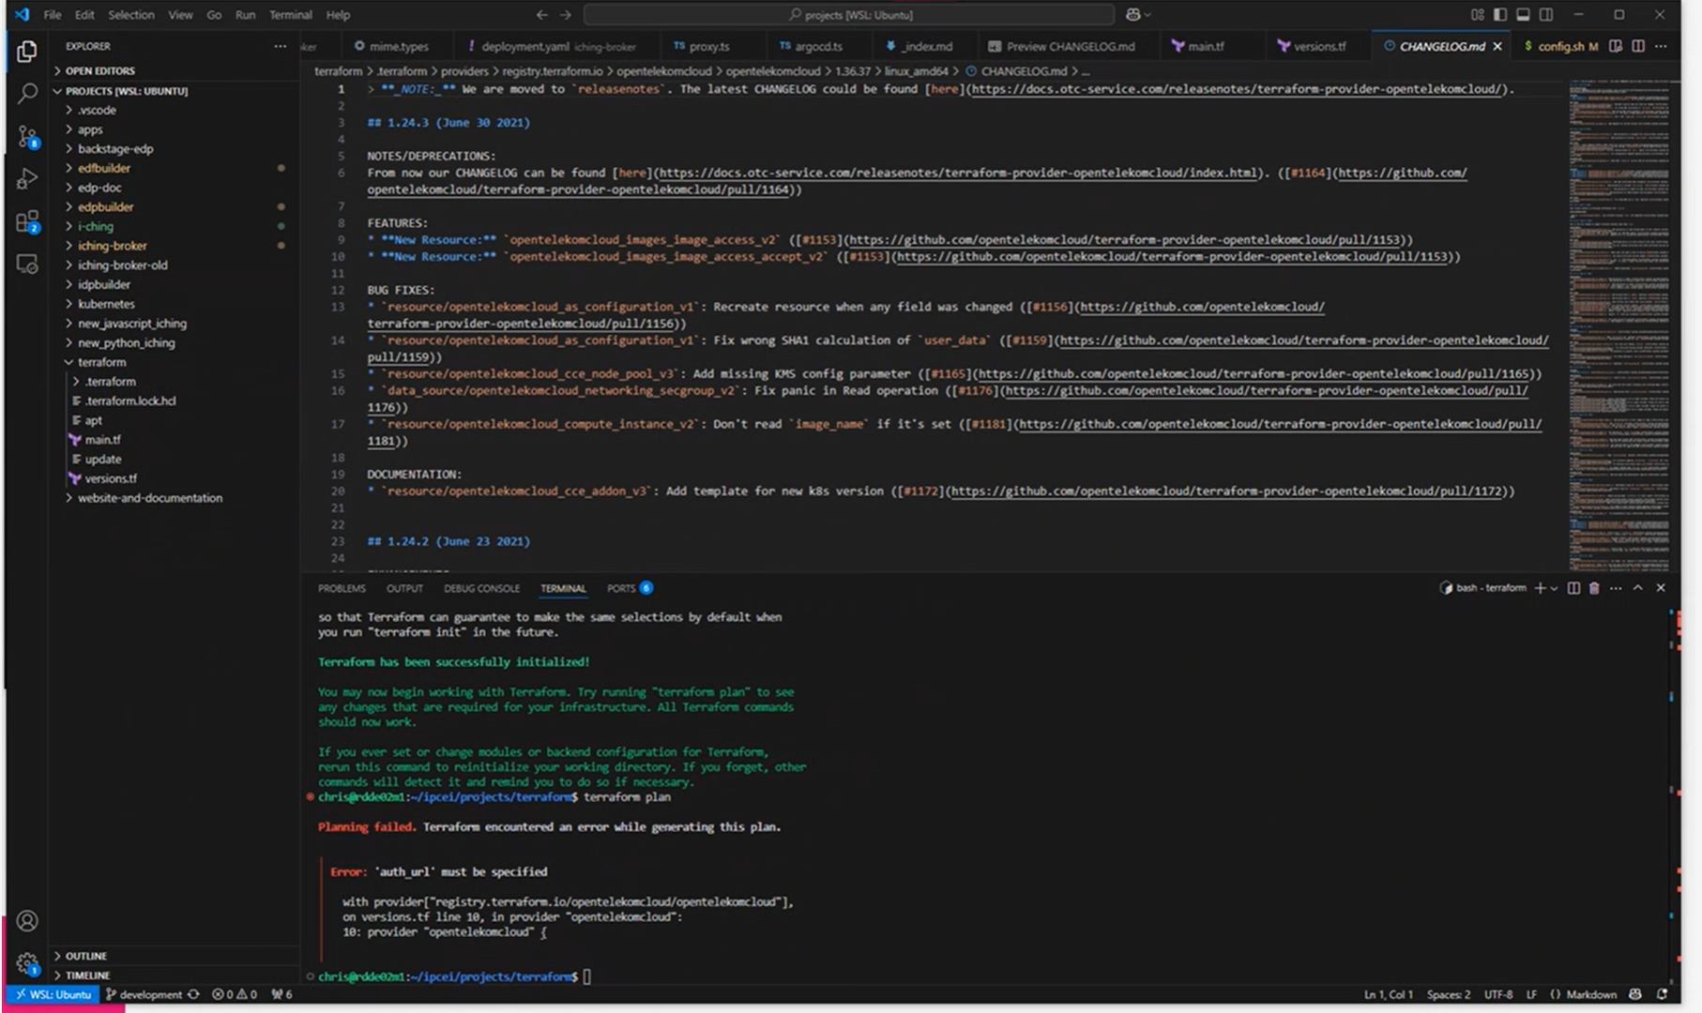Open notifications bell in status bar
The image size is (1702, 1013).
point(1663,994)
